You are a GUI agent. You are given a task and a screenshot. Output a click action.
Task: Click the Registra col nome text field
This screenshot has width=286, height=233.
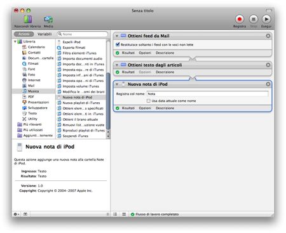[x=208, y=94]
